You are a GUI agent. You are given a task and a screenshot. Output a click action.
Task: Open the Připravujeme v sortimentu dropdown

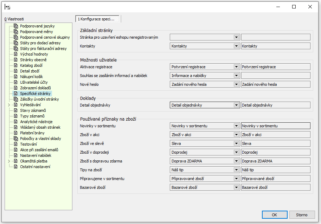pos(237,179)
